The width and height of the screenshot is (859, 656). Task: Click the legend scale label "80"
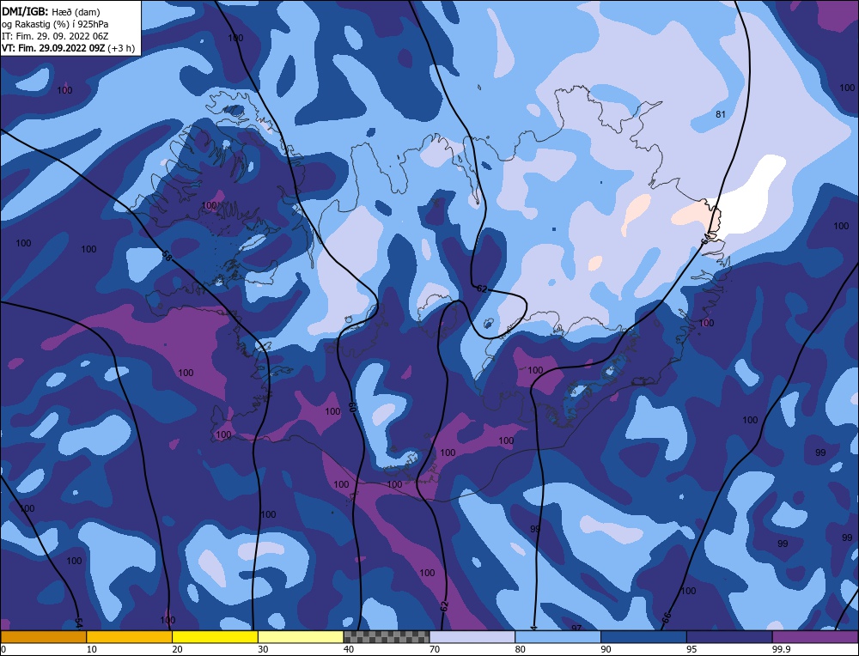521,649
